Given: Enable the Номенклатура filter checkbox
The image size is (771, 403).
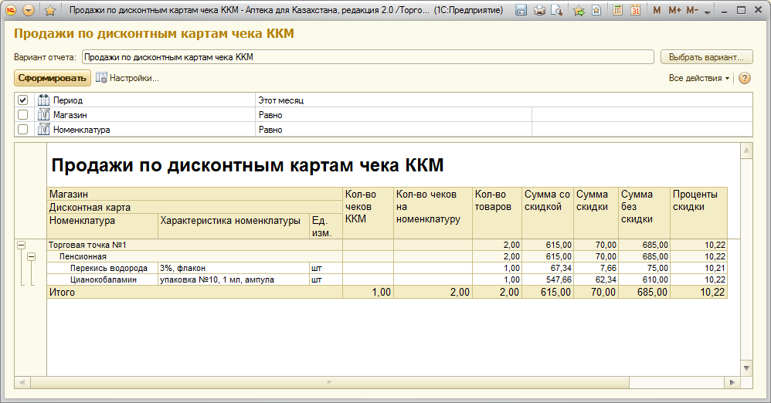Looking at the screenshot, I should 22,130.
